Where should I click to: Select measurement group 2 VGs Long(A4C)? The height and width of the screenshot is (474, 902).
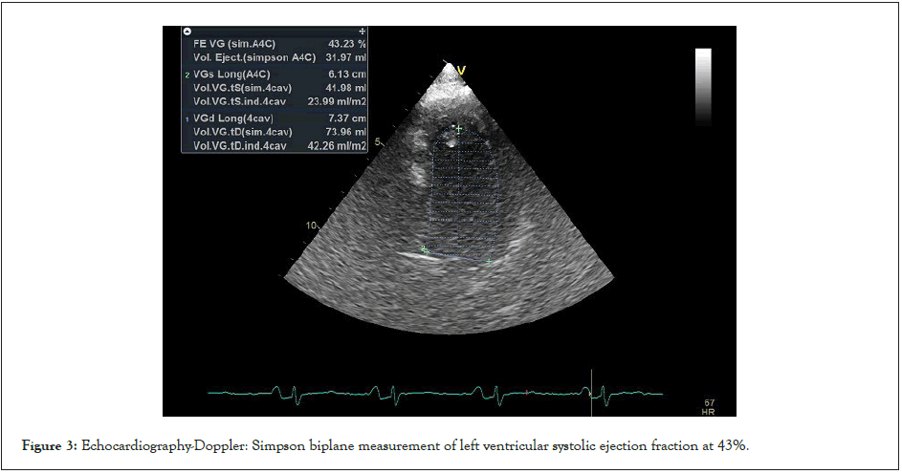point(231,75)
